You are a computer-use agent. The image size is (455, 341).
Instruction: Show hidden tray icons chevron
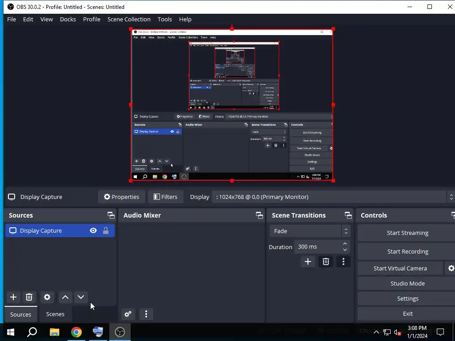pos(376,332)
